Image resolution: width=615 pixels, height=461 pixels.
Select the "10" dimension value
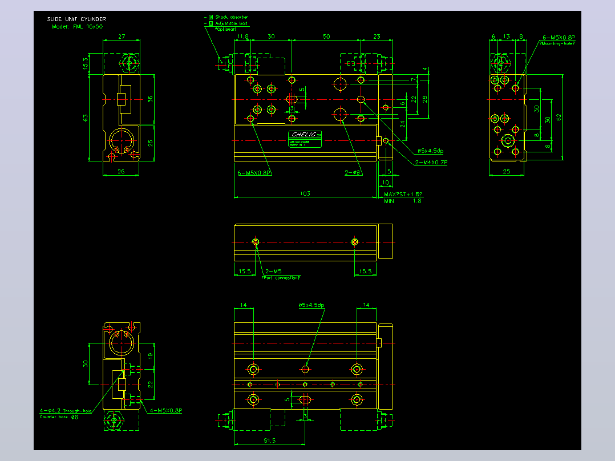pyautogui.click(x=386, y=183)
